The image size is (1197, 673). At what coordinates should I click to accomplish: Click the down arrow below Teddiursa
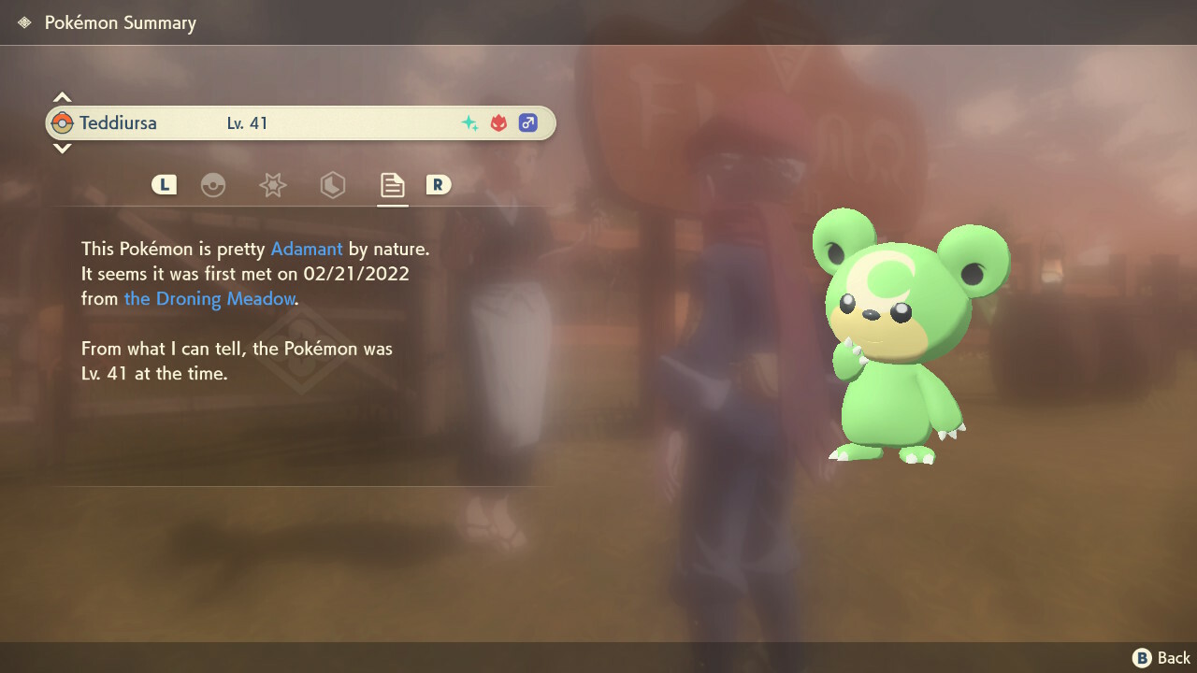tap(62, 149)
